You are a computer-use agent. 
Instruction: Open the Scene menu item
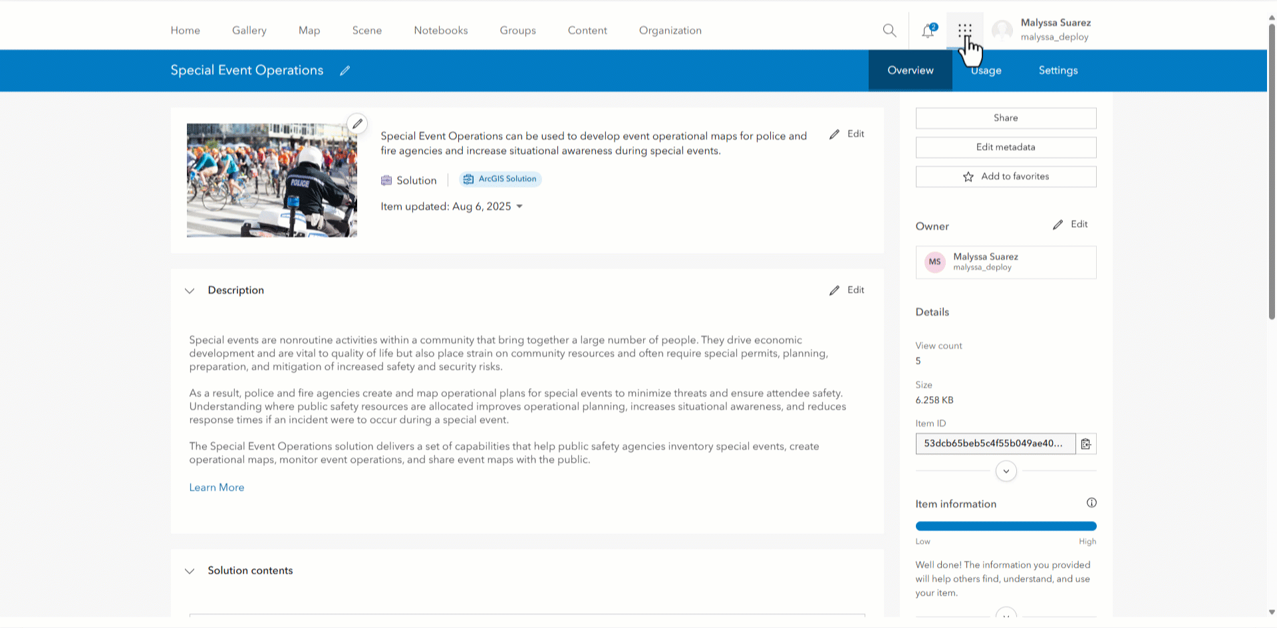[x=367, y=30]
